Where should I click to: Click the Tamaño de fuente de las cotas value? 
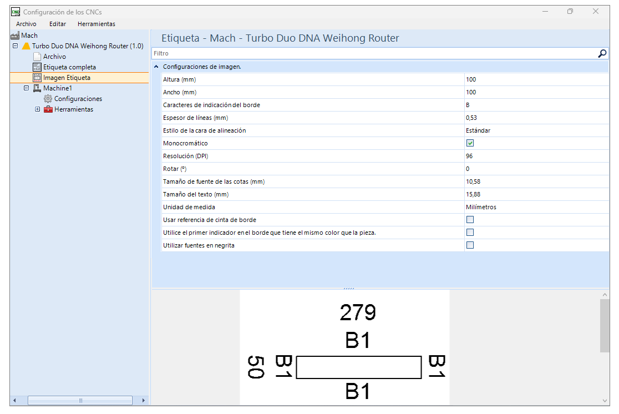click(536, 181)
